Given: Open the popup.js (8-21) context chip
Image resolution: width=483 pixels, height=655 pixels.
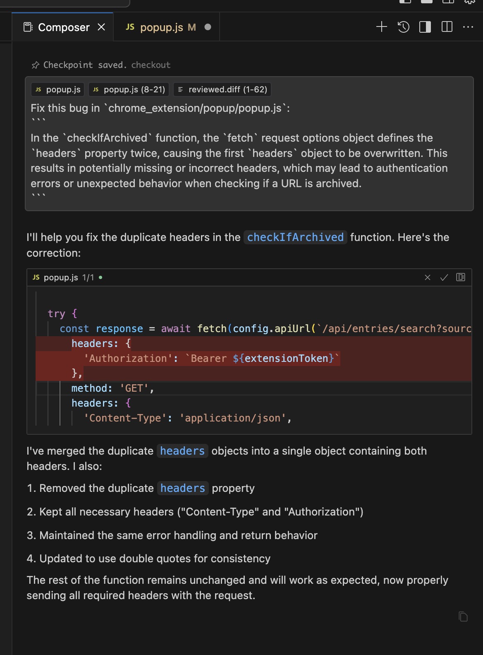Looking at the screenshot, I should (x=129, y=89).
